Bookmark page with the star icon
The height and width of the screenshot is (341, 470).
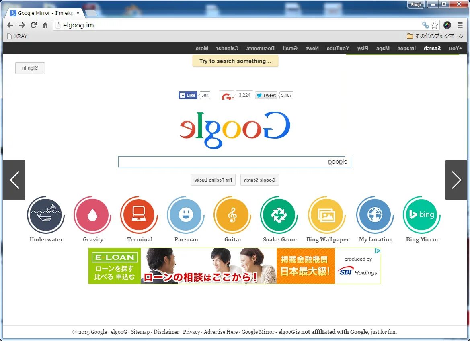pos(434,25)
